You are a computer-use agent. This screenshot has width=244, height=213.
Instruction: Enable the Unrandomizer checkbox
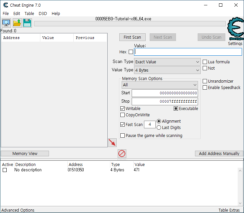click(205, 81)
